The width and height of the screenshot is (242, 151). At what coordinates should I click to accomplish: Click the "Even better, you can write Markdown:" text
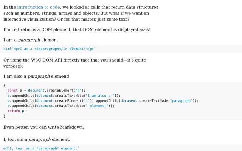[x=44, y=127]
